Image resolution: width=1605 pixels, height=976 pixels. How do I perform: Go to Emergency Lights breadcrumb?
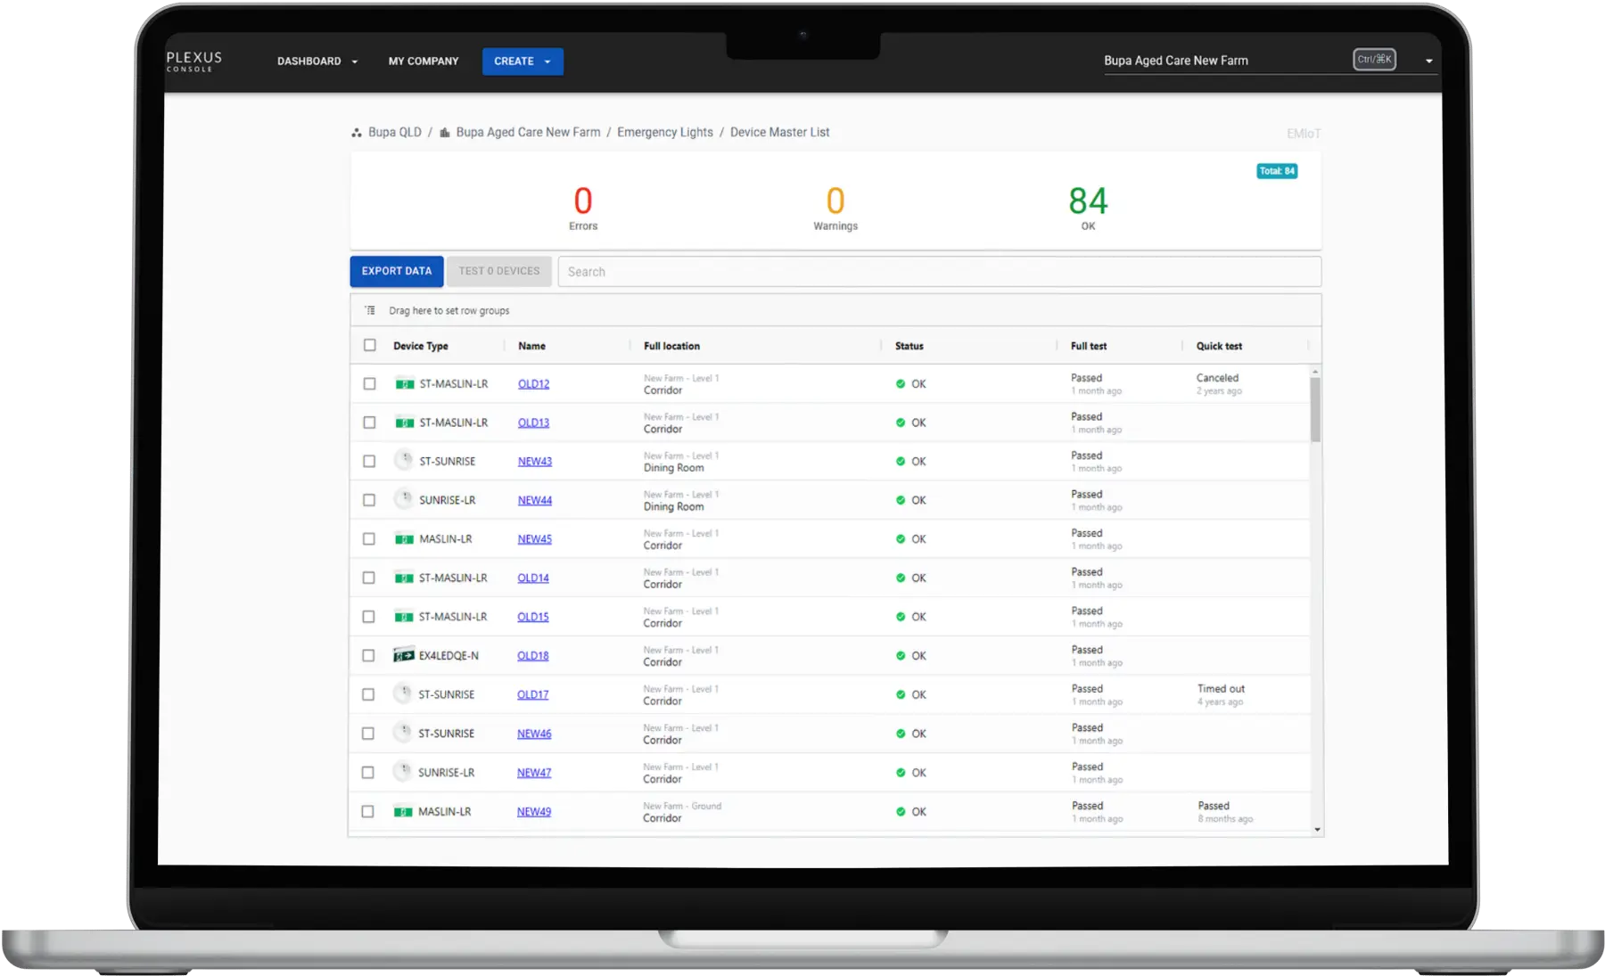665,133
